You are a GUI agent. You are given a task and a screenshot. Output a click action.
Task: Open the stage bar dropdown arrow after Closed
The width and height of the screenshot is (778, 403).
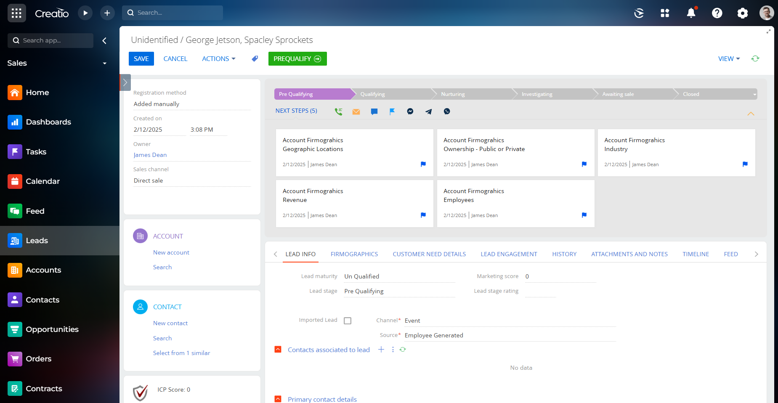click(754, 94)
